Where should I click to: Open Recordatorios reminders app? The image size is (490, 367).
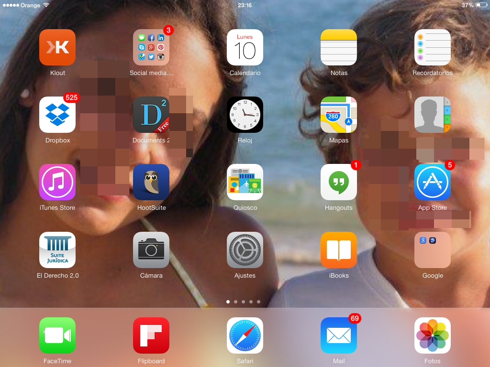click(x=433, y=47)
